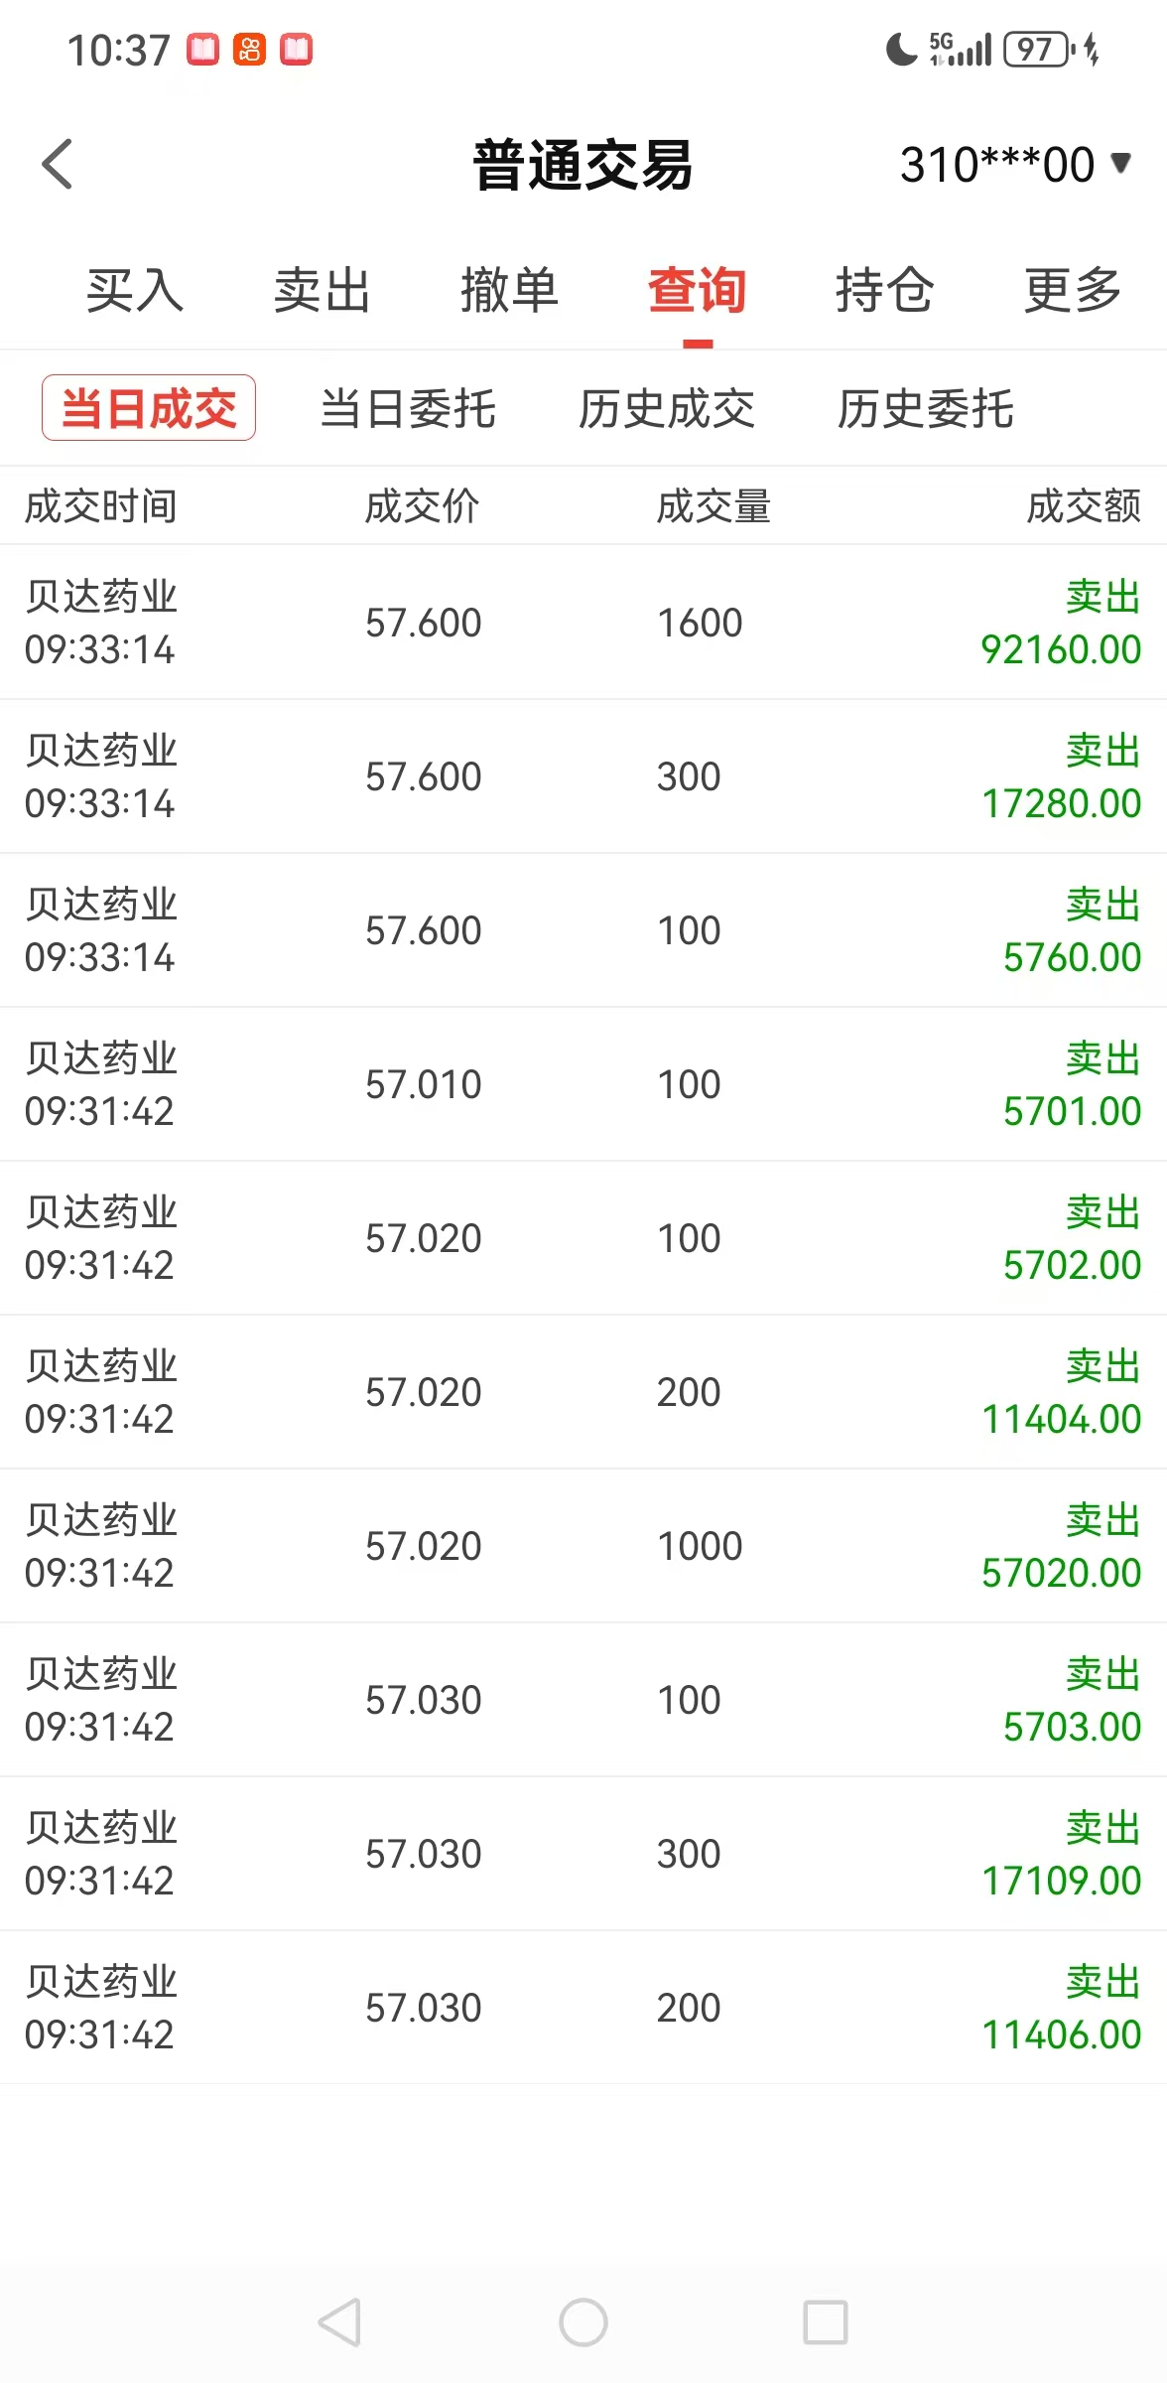Image resolution: width=1167 pixels, height=2383 pixels.
Task: Open the 撤单 tab
Action: coord(510,291)
